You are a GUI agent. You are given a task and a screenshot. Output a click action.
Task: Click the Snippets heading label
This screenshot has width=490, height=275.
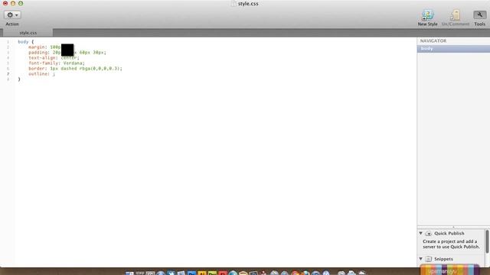[x=443, y=259]
